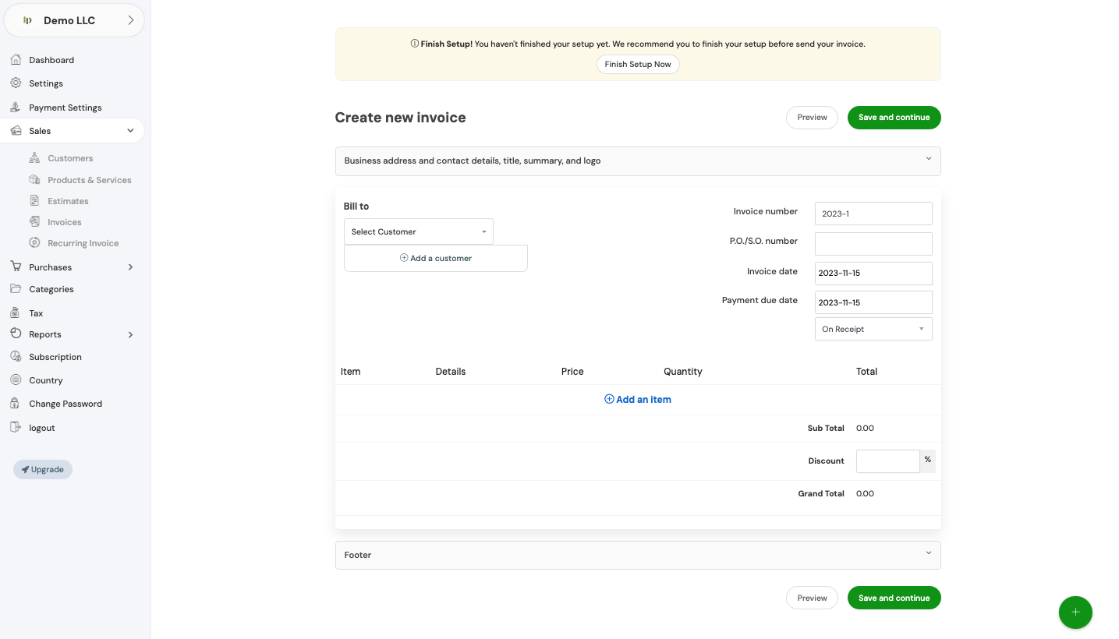Click the Dashboard home icon

click(16, 60)
